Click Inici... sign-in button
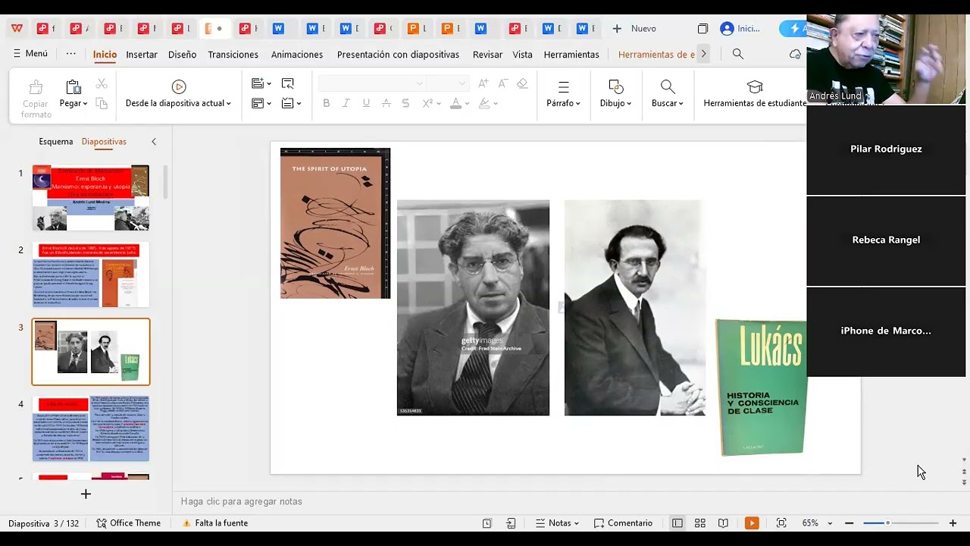970x546 pixels. 740,29
